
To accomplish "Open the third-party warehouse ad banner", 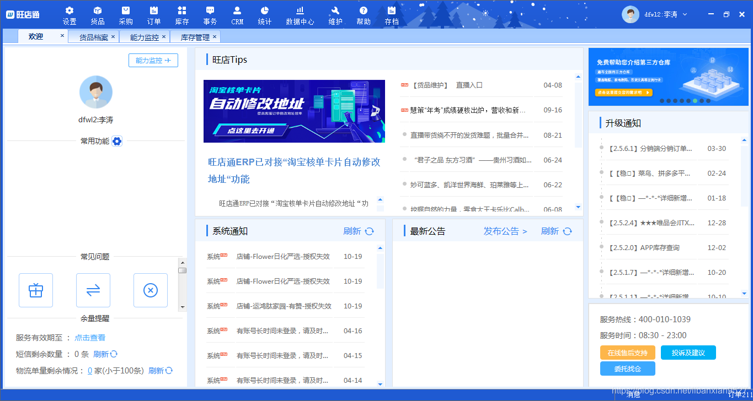I will pos(669,77).
